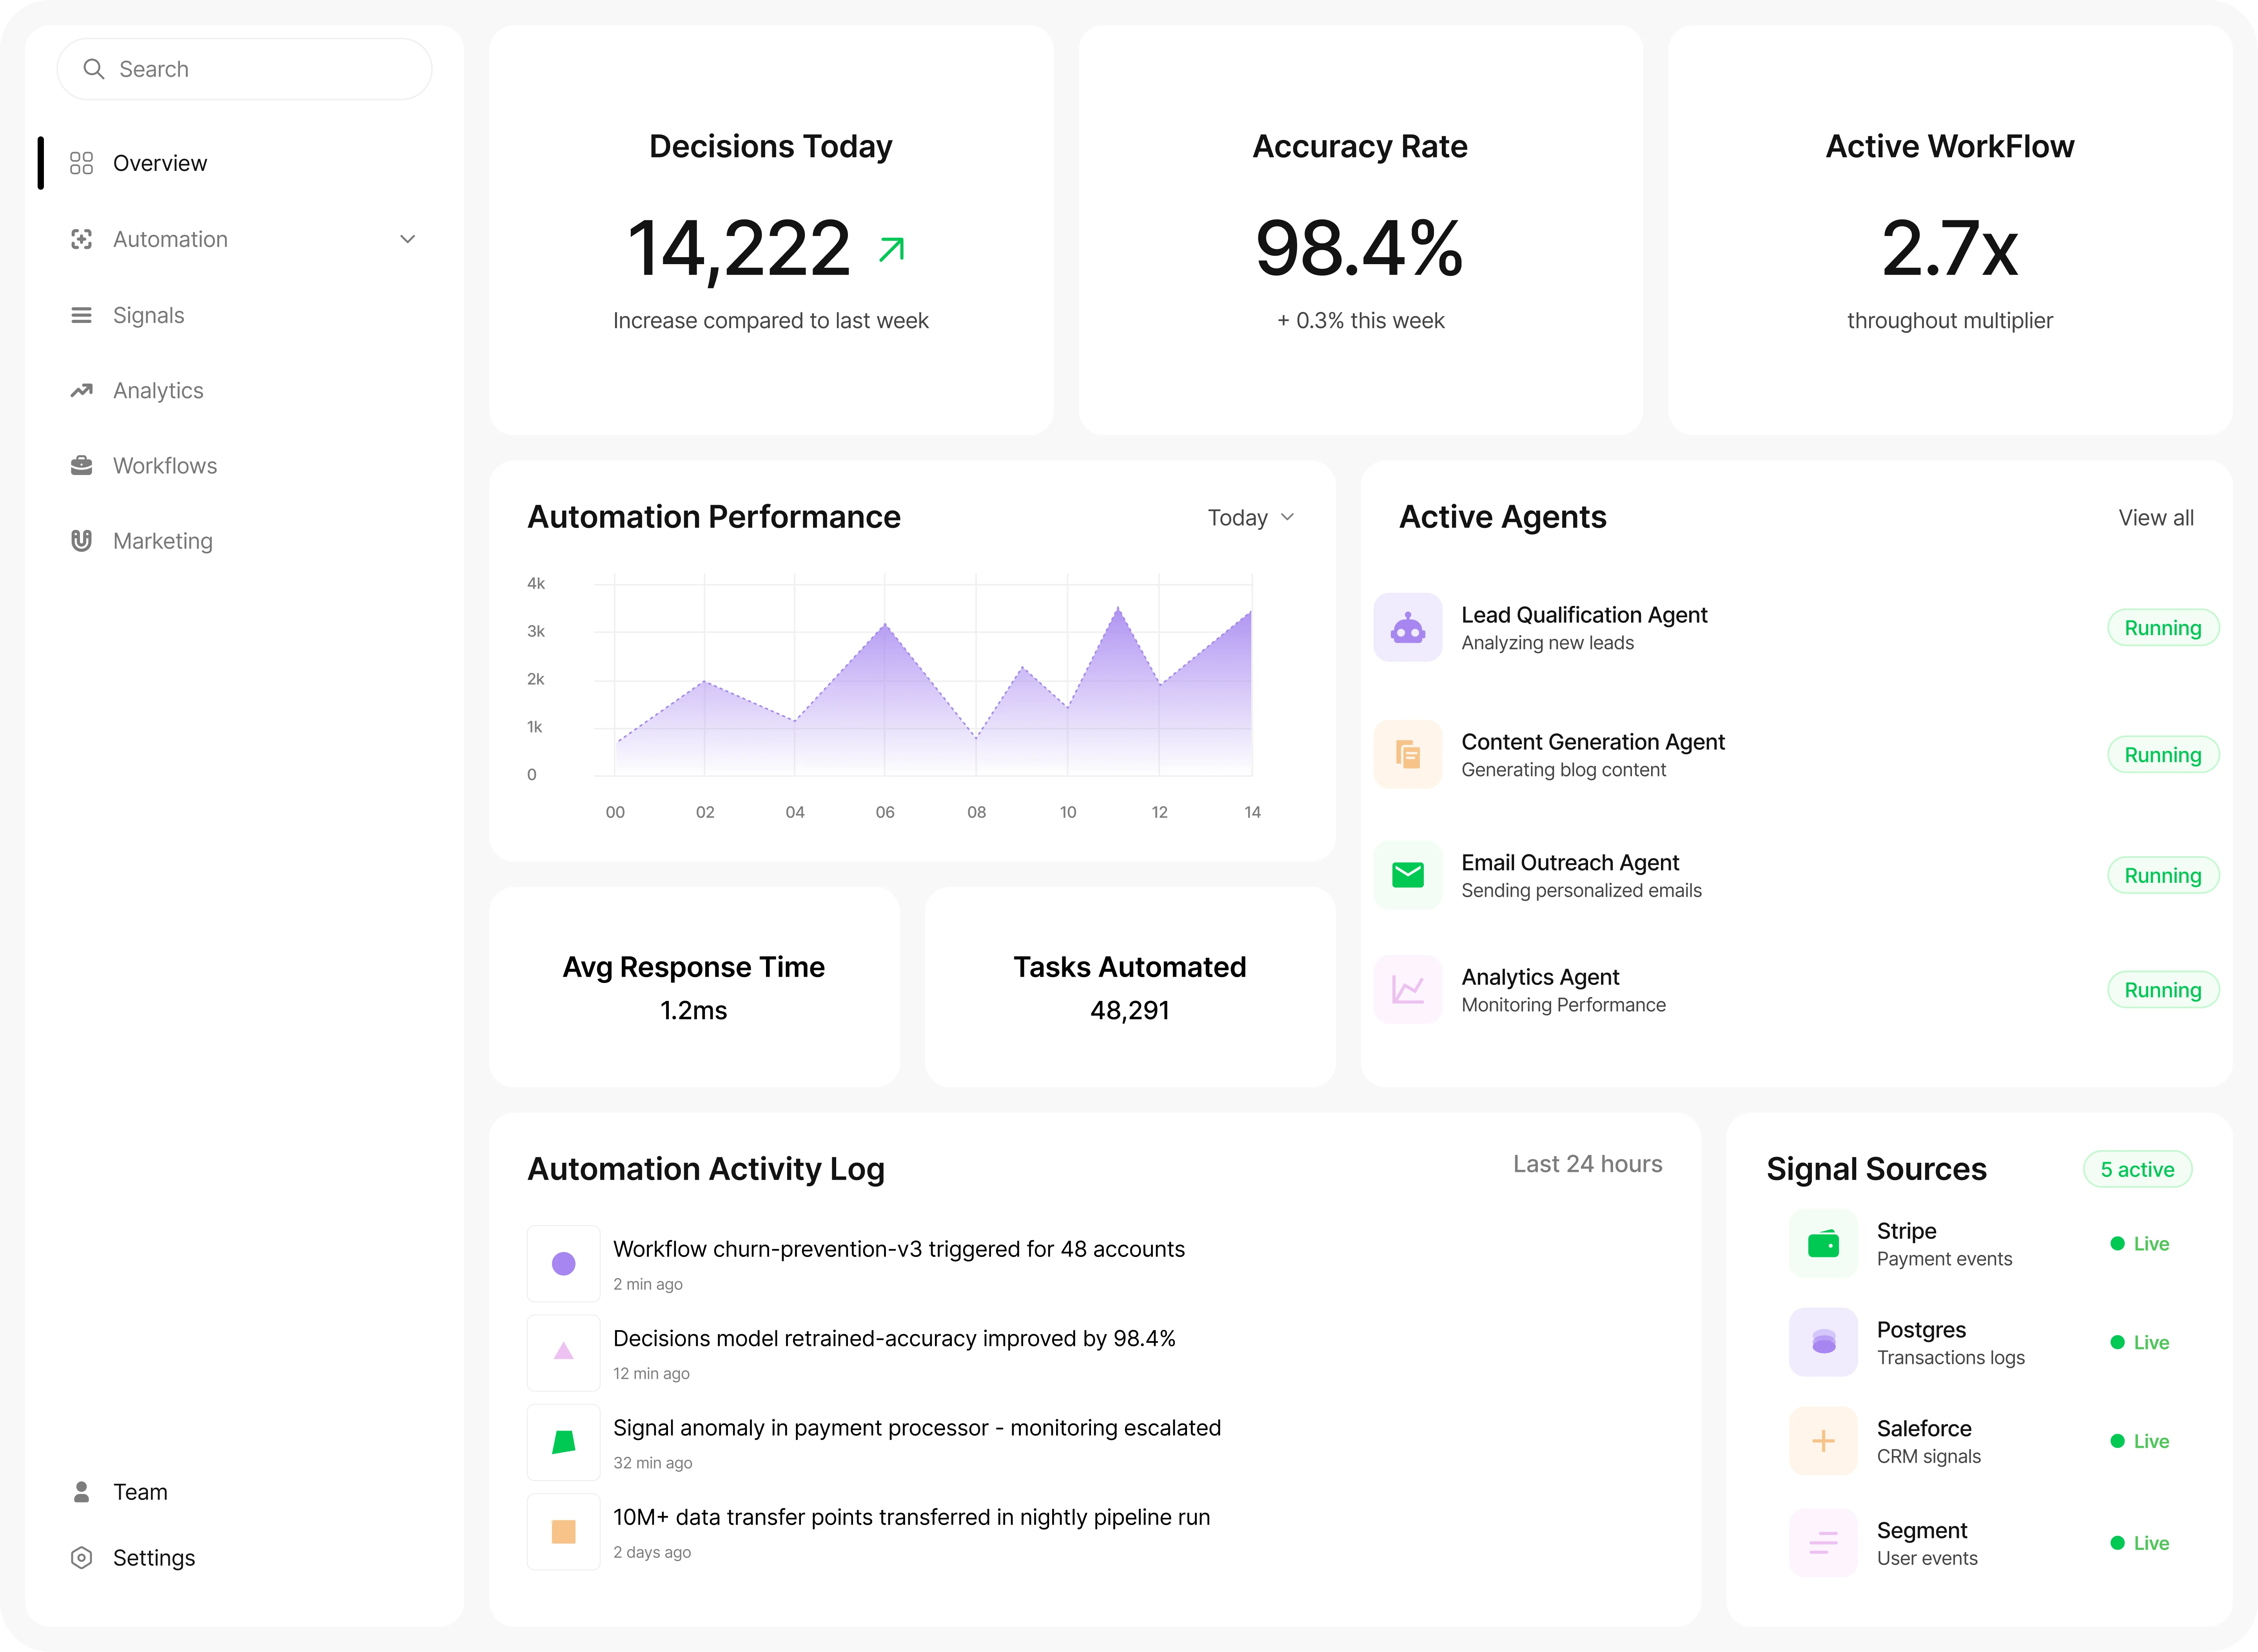Click the Marketing magnet icon
This screenshot has width=2258, height=1652.
(82, 541)
